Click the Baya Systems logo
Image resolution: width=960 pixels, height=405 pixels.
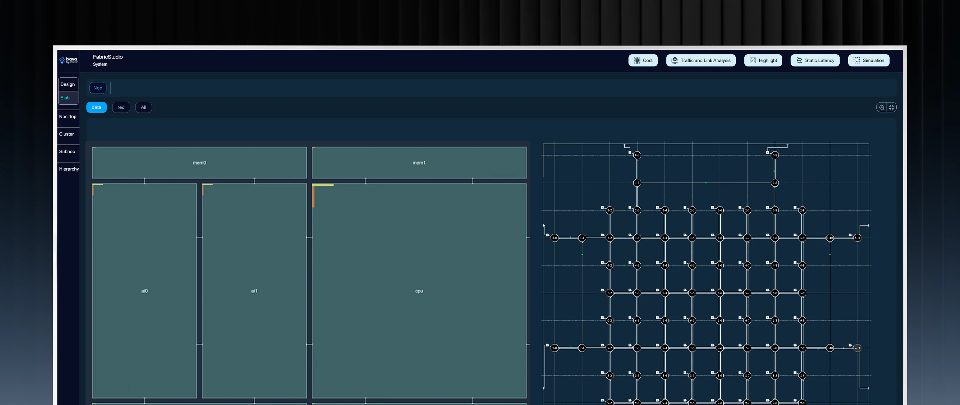68,60
